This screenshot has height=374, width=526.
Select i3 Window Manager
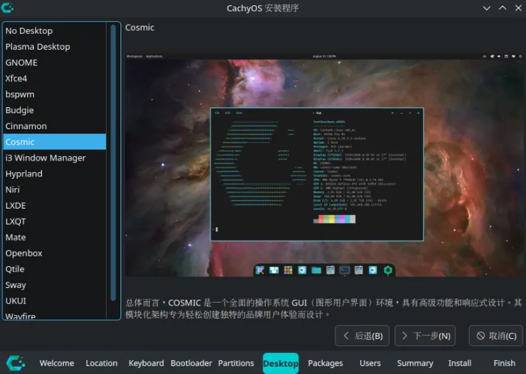pos(55,158)
